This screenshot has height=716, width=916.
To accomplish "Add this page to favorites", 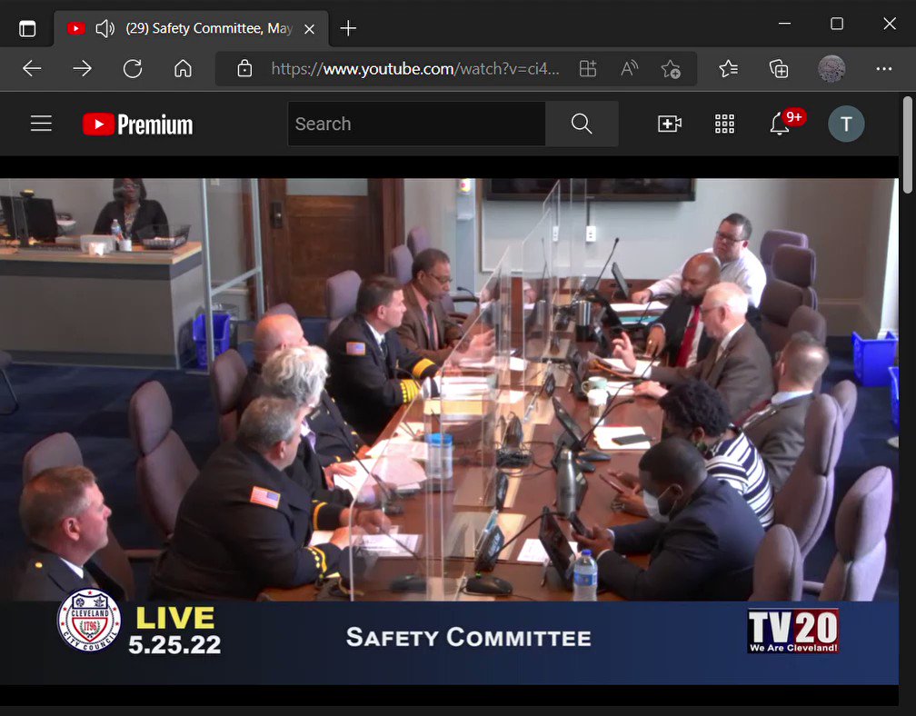I will 671,69.
